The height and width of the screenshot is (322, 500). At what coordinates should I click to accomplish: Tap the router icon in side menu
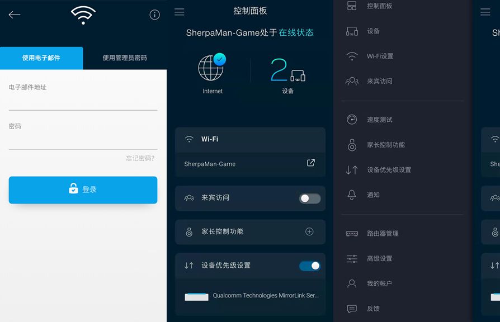(x=352, y=234)
